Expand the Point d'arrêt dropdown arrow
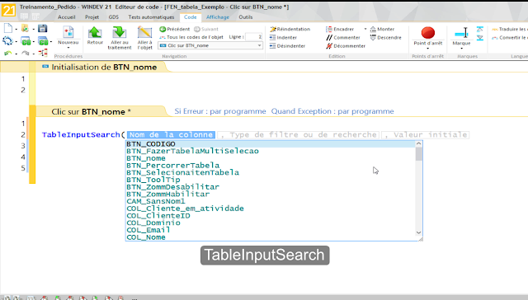The width and height of the screenshot is (528, 300). pos(428,49)
